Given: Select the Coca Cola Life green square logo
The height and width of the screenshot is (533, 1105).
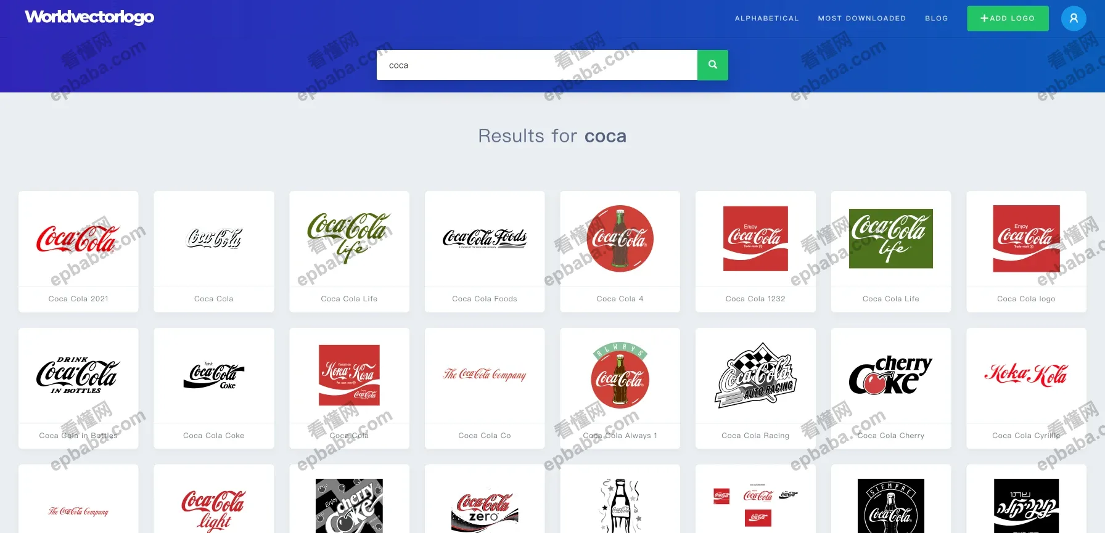Looking at the screenshot, I should pos(891,239).
